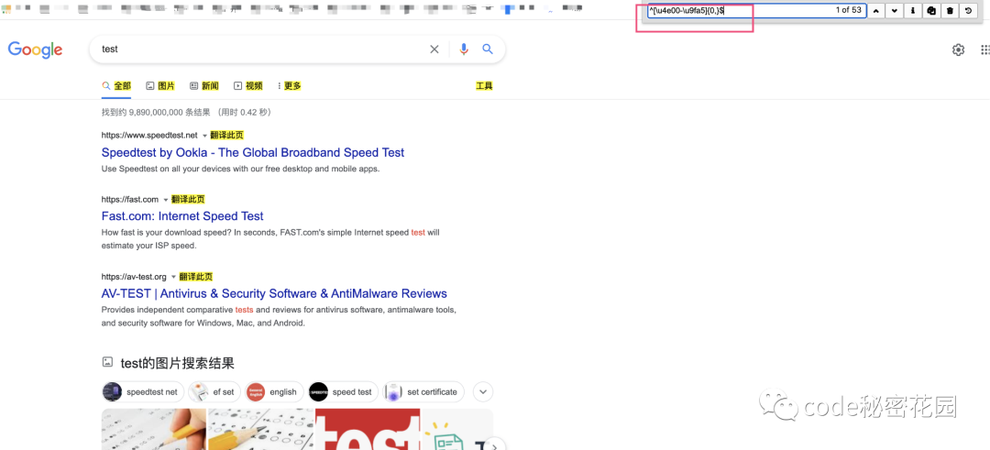The height and width of the screenshot is (450, 990).
Task: Open the hand with pencil test thumbnail
Action: 153,429
